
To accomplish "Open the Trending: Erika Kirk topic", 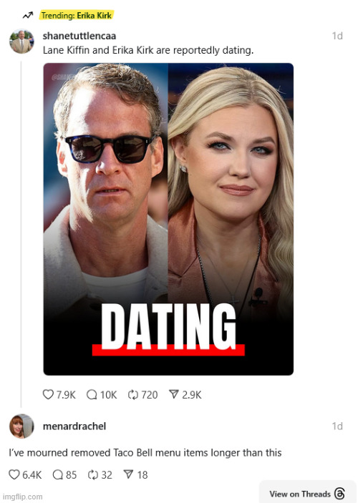I will tap(77, 15).
